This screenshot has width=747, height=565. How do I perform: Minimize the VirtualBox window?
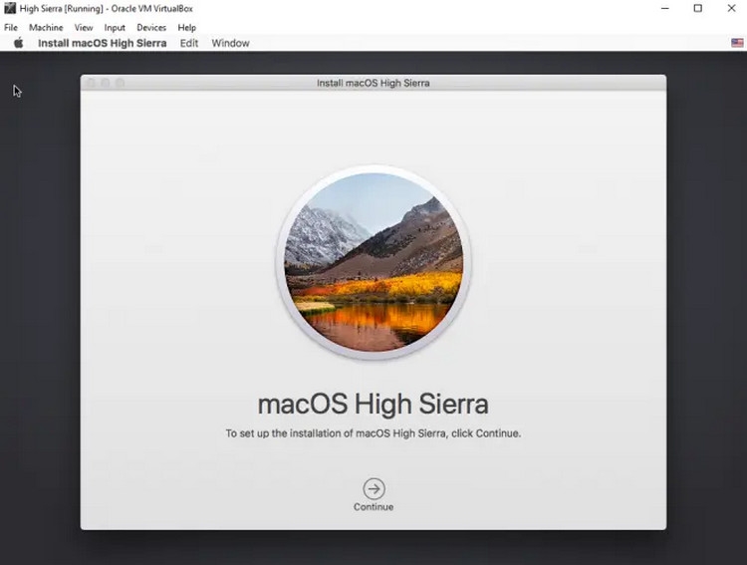[665, 8]
